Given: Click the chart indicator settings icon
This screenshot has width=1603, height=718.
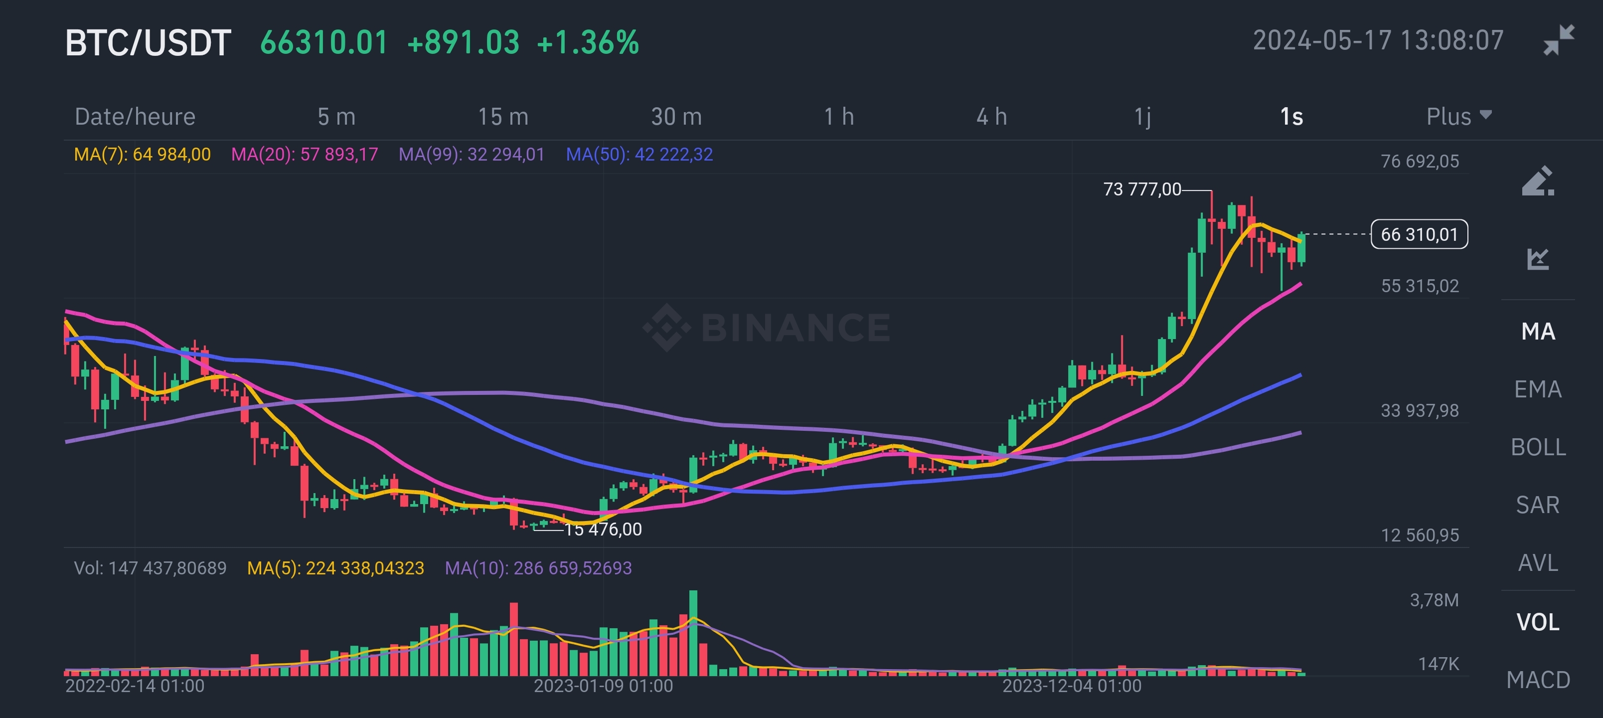Looking at the screenshot, I should coord(1538,258).
